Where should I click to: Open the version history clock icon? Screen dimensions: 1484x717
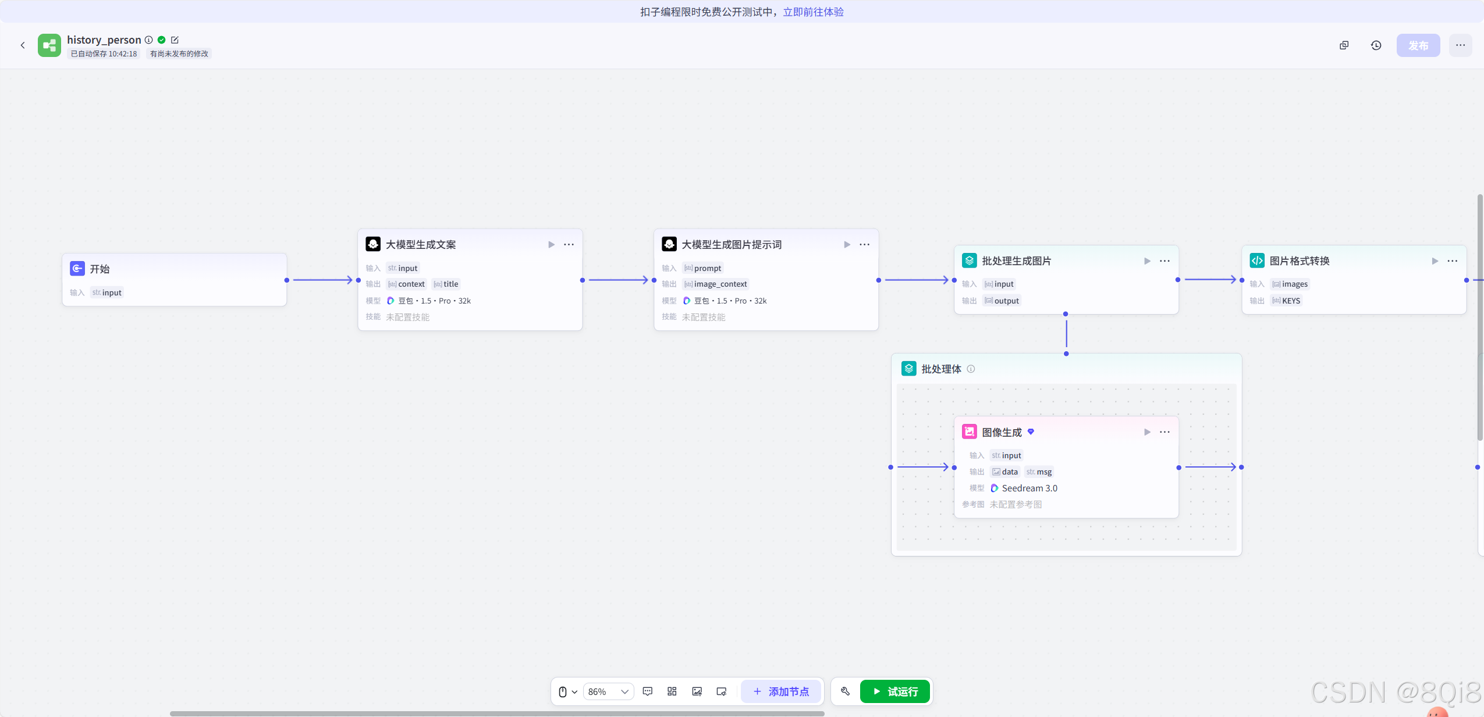[x=1376, y=45]
